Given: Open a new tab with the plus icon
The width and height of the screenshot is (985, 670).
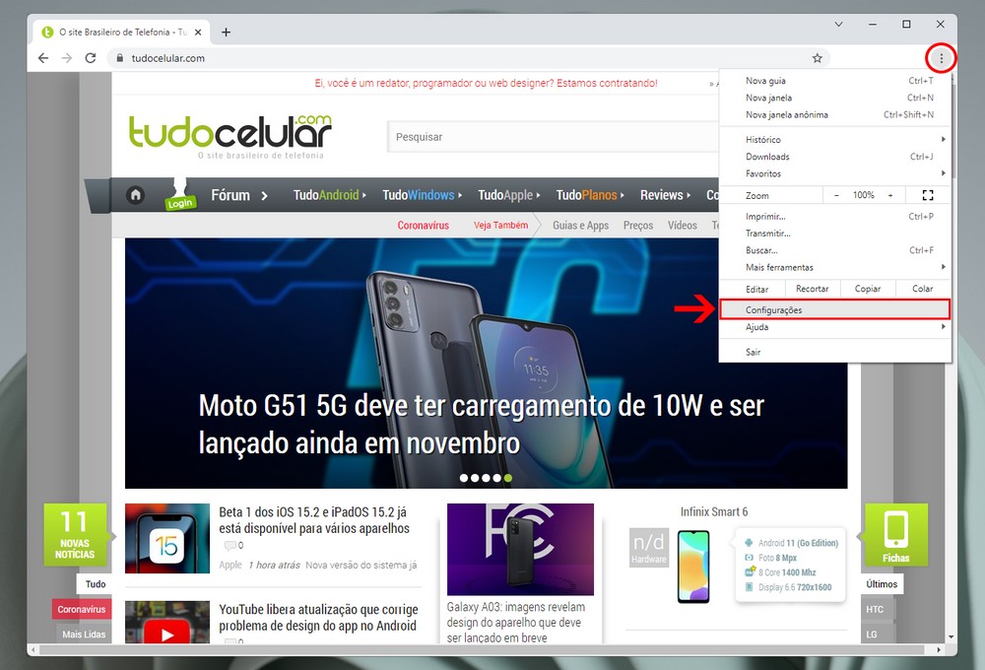Looking at the screenshot, I should [x=226, y=32].
